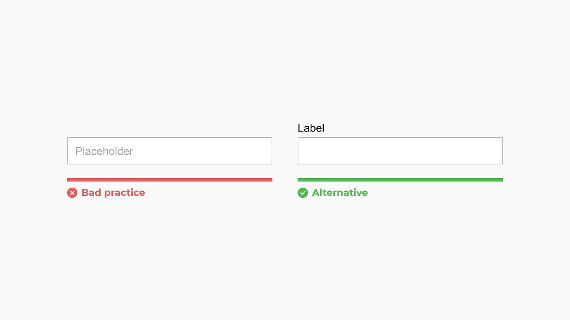Click the green horizontal bar
Screen dimensions: 570x320
point(400,180)
